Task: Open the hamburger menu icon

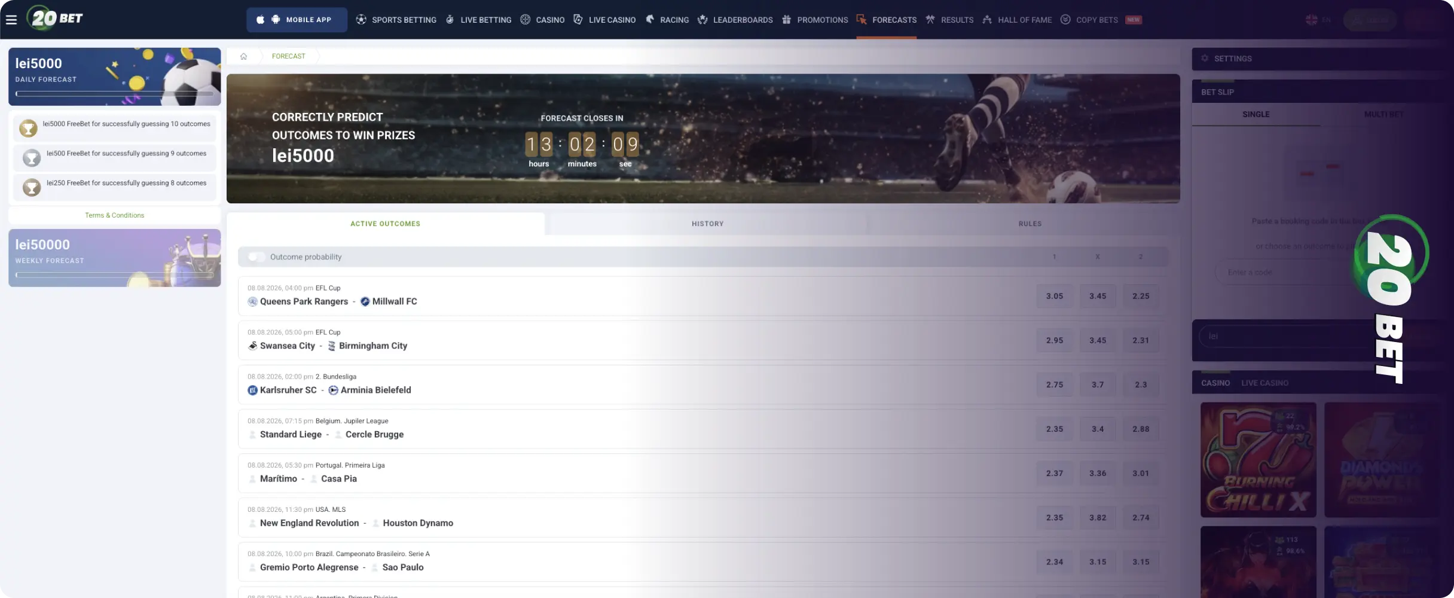Action: pos(11,20)
